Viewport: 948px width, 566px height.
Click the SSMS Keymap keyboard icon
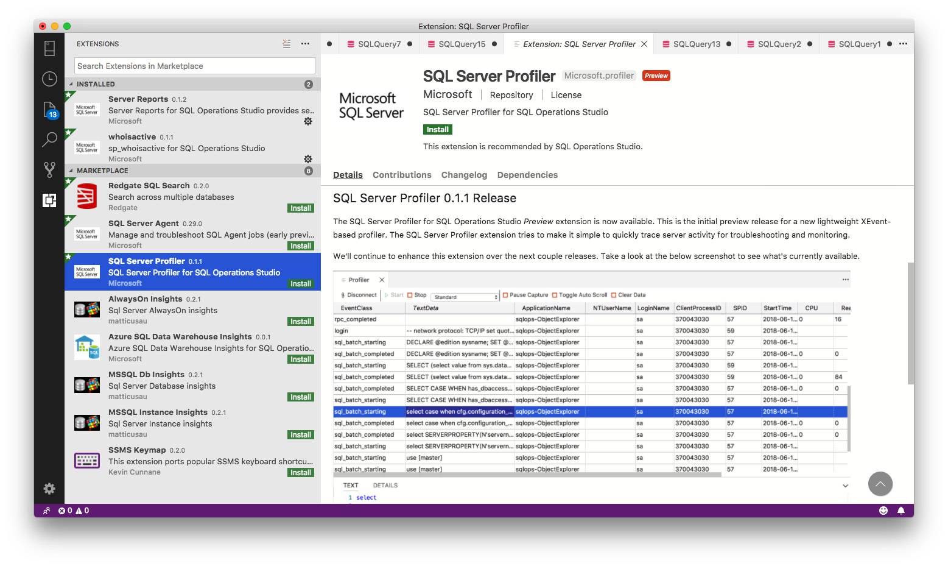click(87, 461)
